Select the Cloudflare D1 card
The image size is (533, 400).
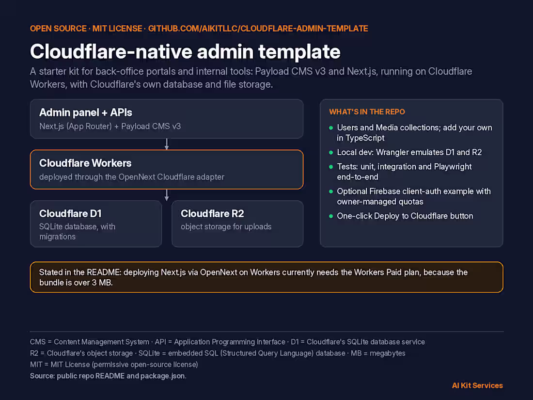pos(96,224)
